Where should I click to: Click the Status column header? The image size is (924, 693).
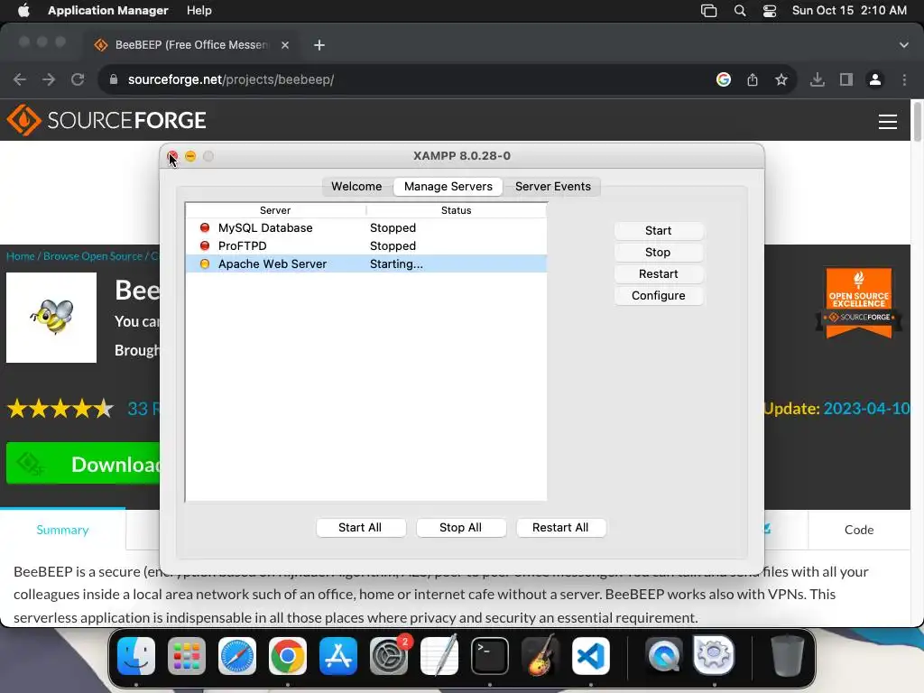[456, 210]
